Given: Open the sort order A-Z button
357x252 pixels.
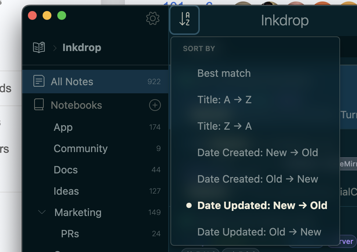Looking at the screenshot, I should tap(184, 20).
